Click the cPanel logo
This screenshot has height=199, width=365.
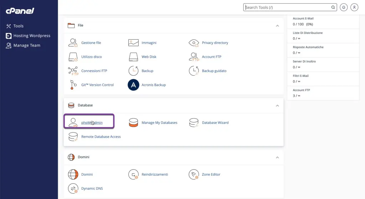tap(20, 11)
